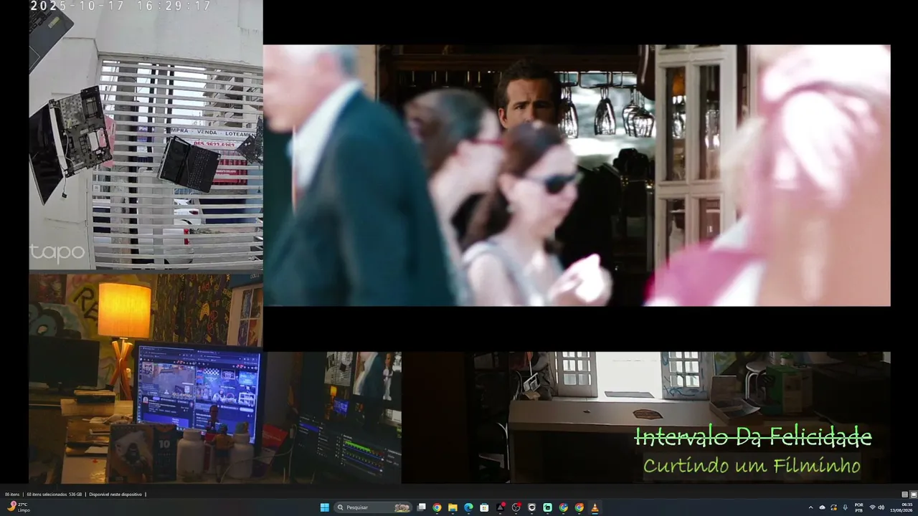This screenshot has height=516, width=918.
Task: Click the main movie video frame
Action: point(577,176)
